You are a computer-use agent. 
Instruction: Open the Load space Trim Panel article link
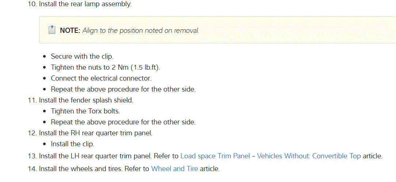point(270,156)
